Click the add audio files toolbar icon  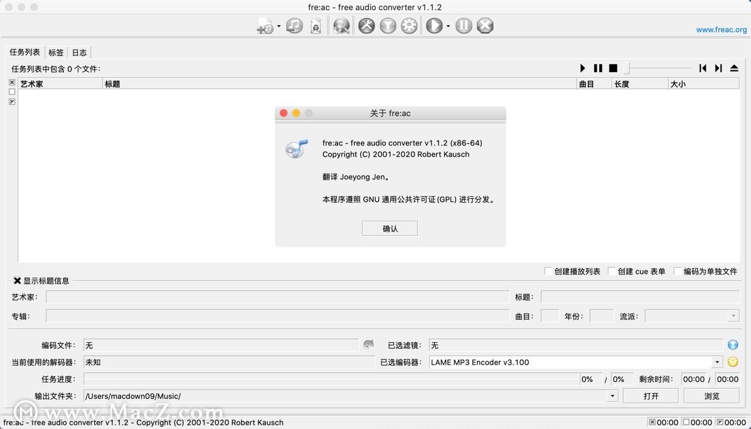pos(265,25)
